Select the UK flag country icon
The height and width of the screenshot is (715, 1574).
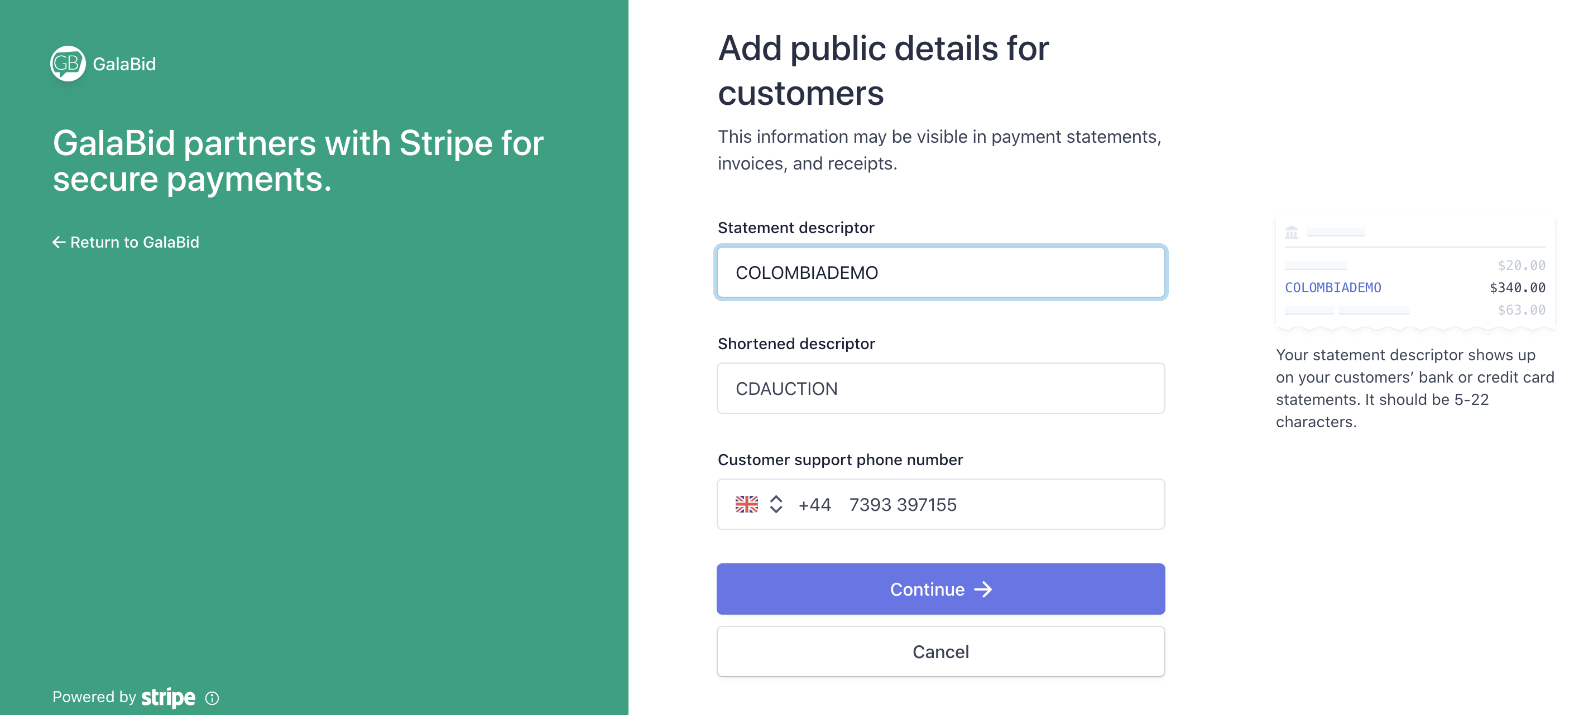(746, 504)
